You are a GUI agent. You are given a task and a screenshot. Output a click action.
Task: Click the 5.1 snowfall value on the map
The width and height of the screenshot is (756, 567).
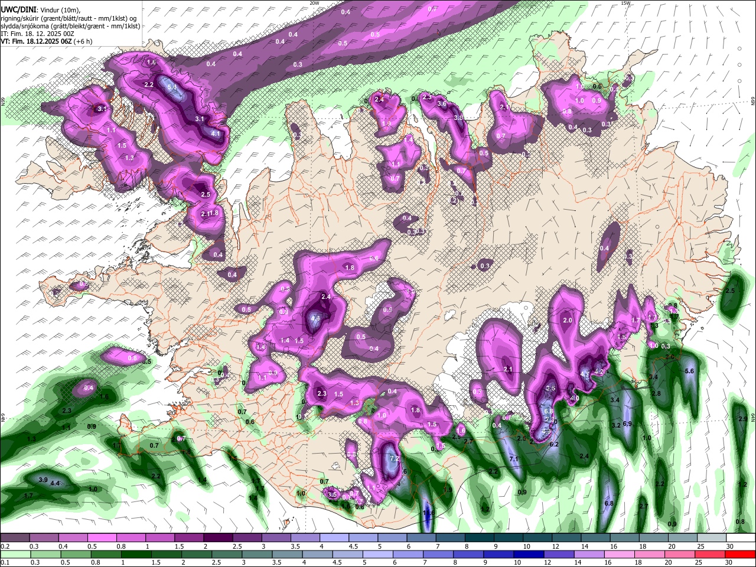click(172, 87)
